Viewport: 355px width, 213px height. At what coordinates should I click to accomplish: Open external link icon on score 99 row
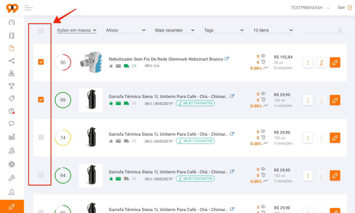point(232,96)
